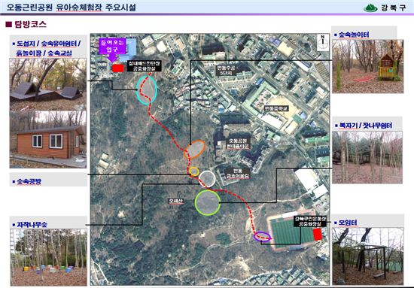Click the '번동중학교' map label
This screenshot has width=414, height=288.
(276, 108)
